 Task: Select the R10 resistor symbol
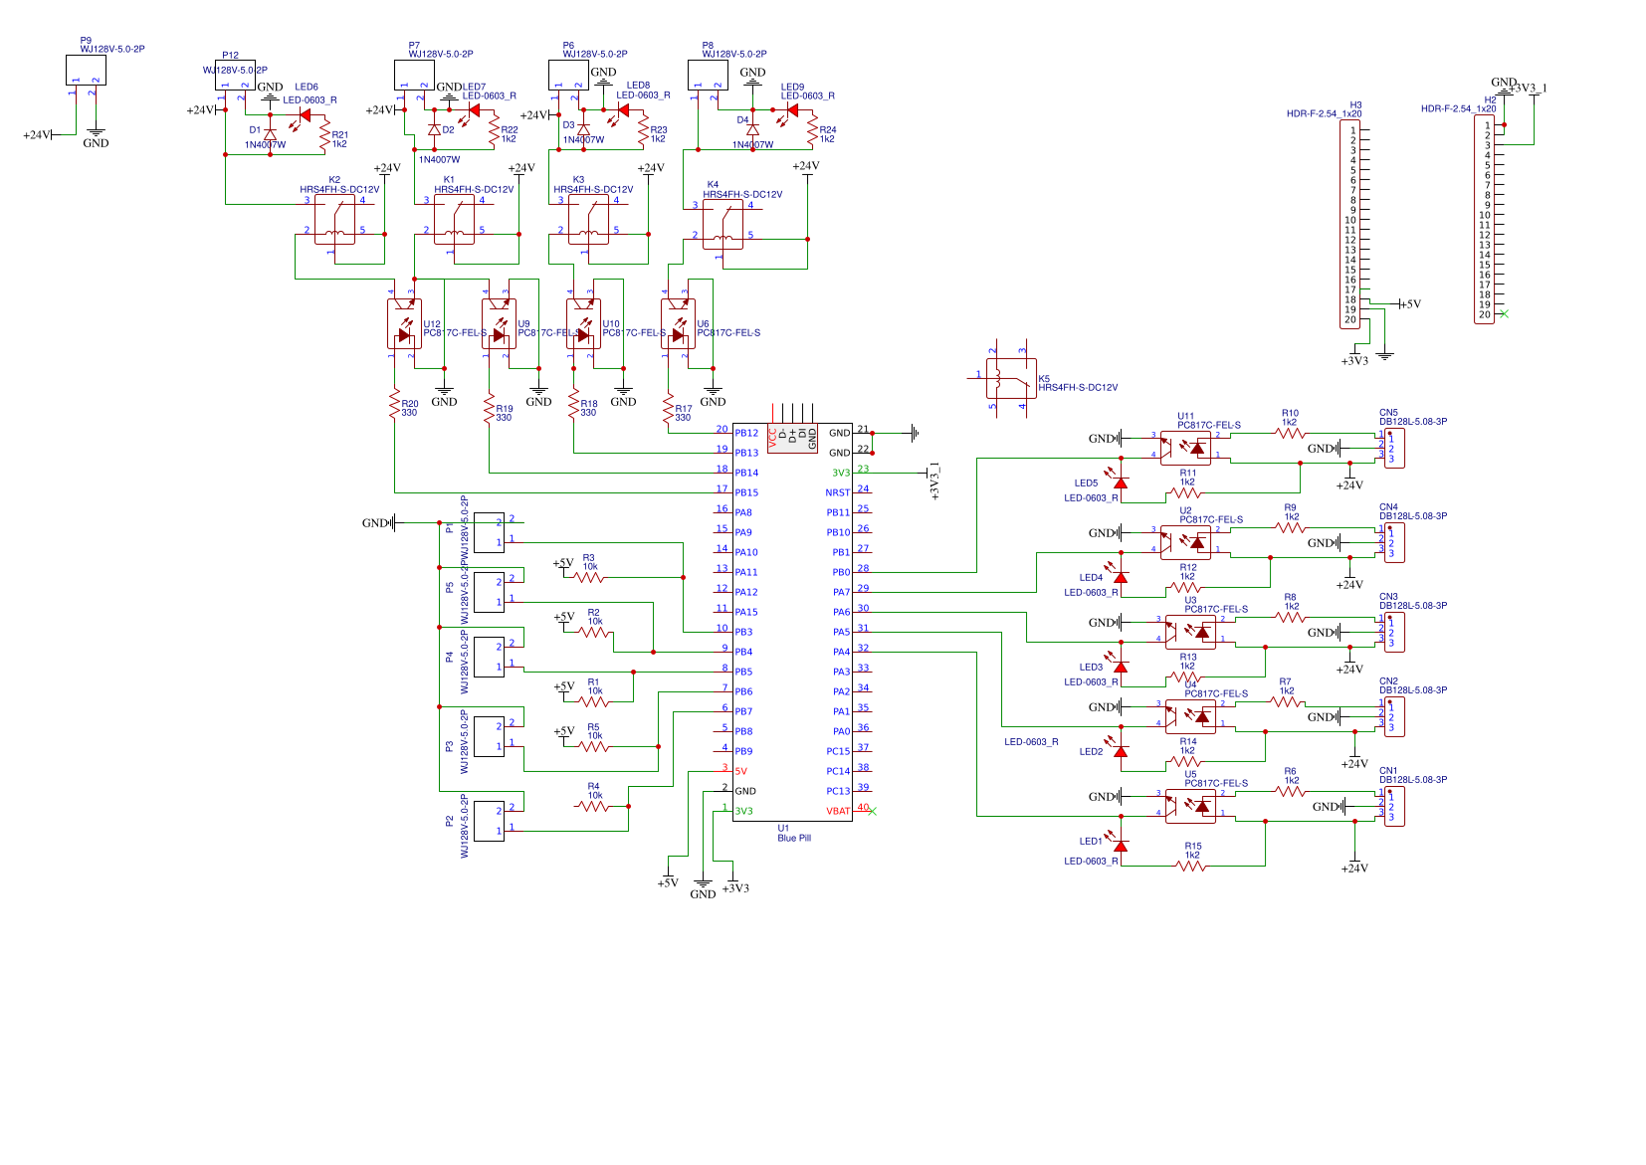(1290, 433)
